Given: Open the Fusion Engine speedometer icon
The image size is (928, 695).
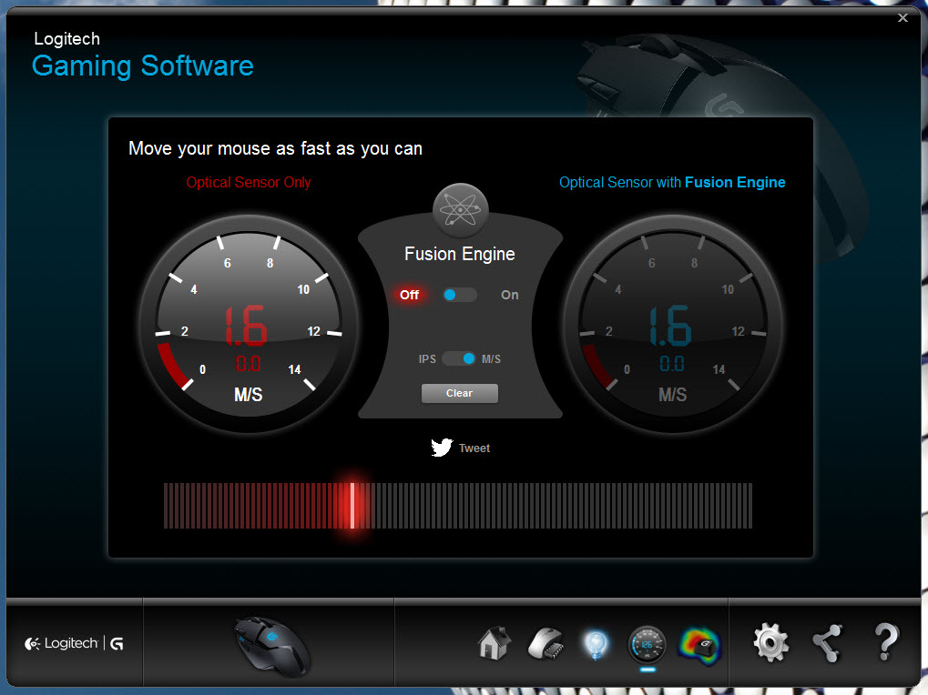Looking at the screenshot, I should (647, 644).
